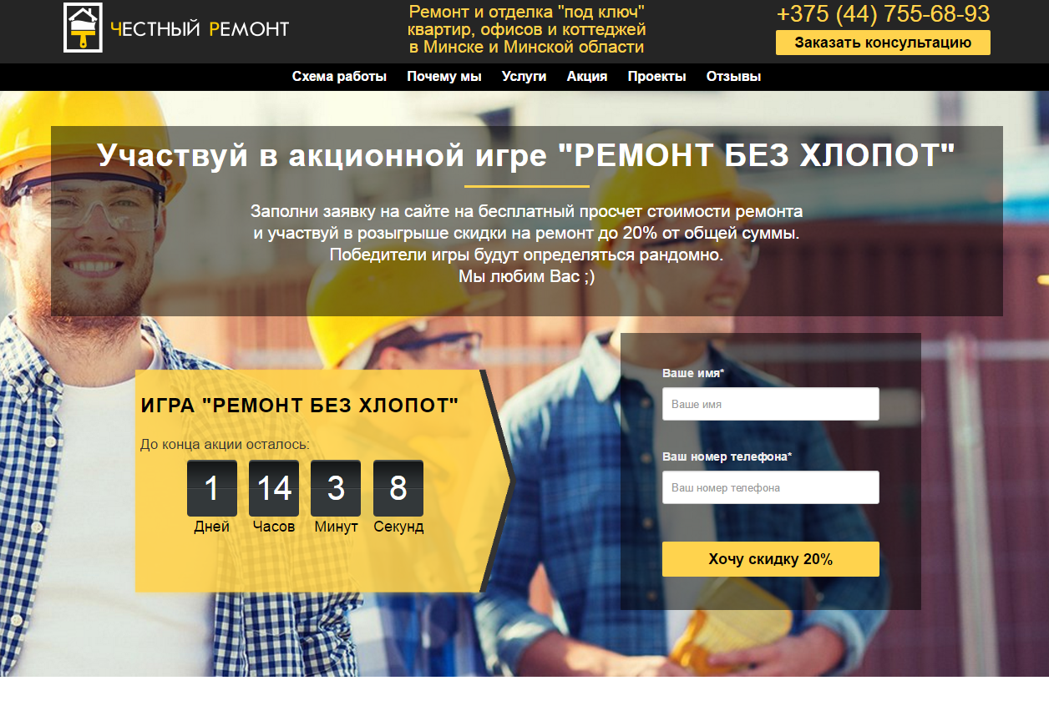The height and width of the screenshot is (711, 1049).
Task: Navigate to "Проекты" in the menu
Action: tap(656, 77)
